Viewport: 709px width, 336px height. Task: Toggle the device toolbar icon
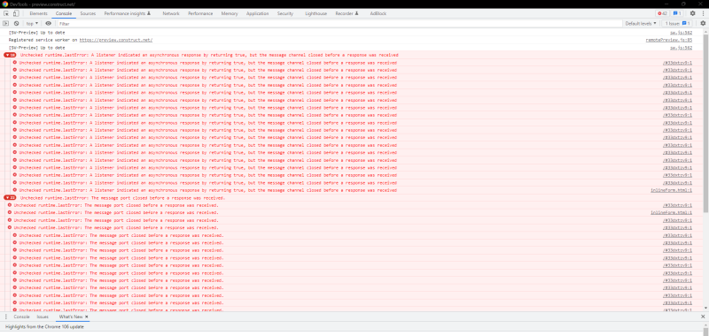tap(16, 13)
